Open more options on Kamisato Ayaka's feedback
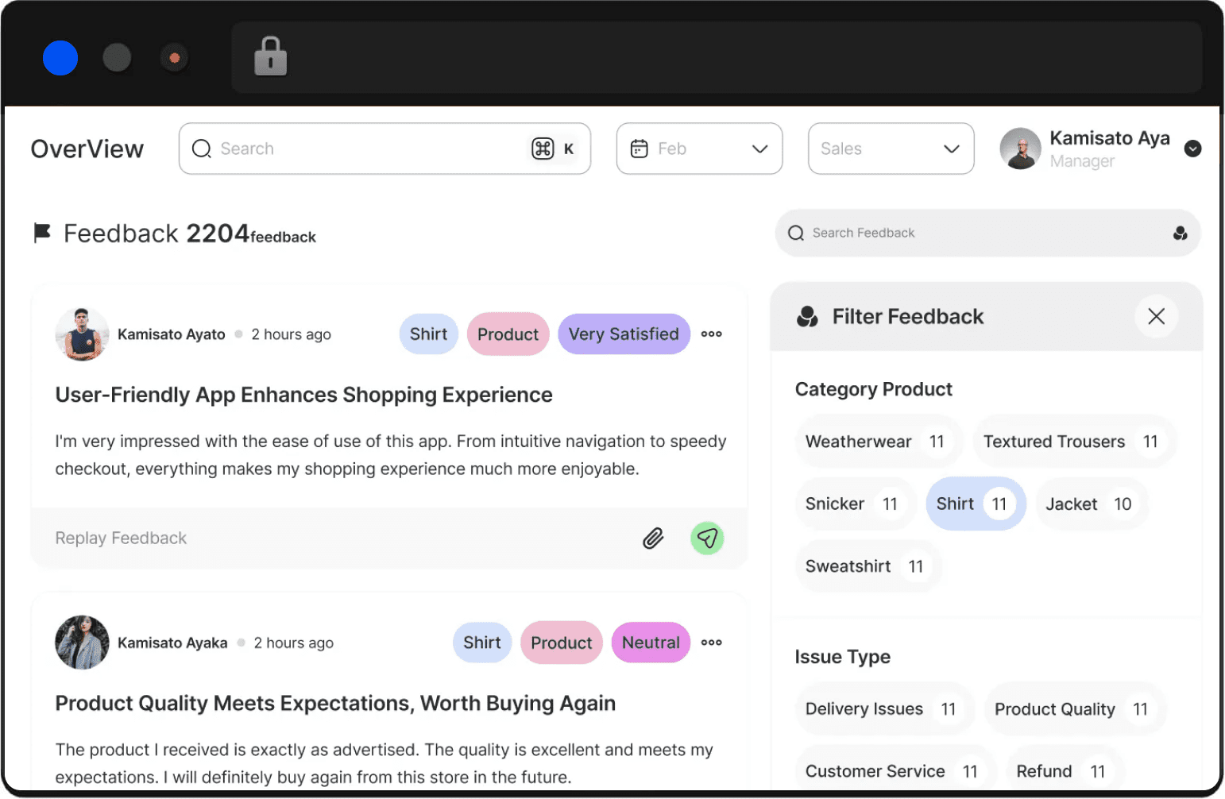1225x799 pixels. pos(711,643)
